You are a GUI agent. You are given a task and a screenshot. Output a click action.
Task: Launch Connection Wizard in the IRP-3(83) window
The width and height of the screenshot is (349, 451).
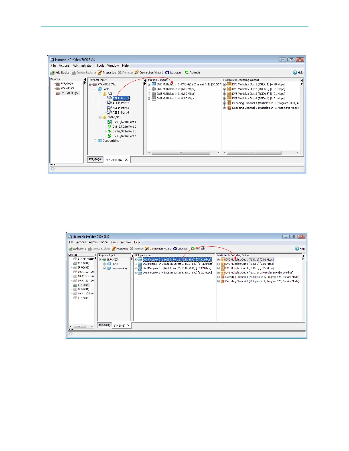tap(158, 249)
